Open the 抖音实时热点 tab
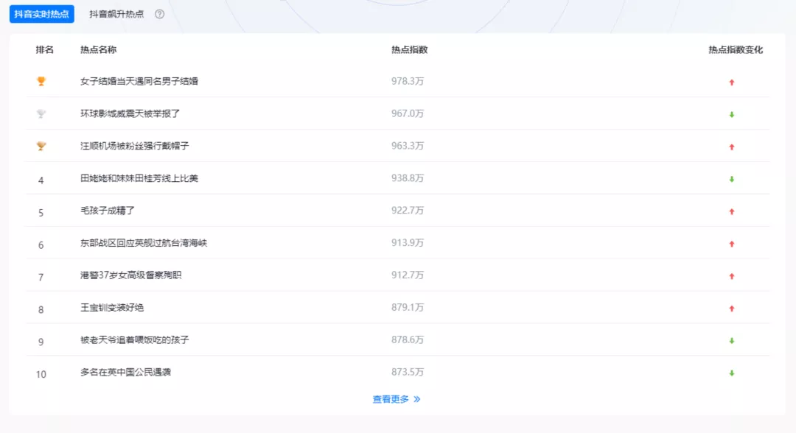796x433 pixels. 41,14
